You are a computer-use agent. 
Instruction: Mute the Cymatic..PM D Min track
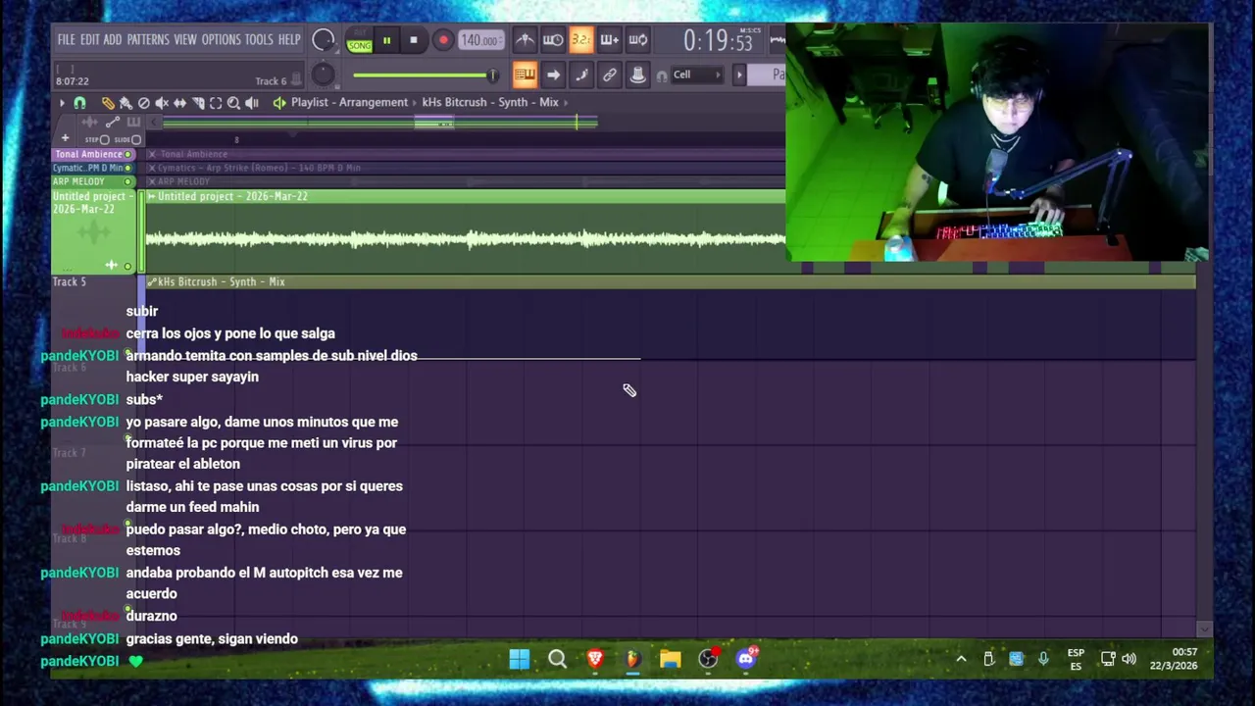click(127, 168)
